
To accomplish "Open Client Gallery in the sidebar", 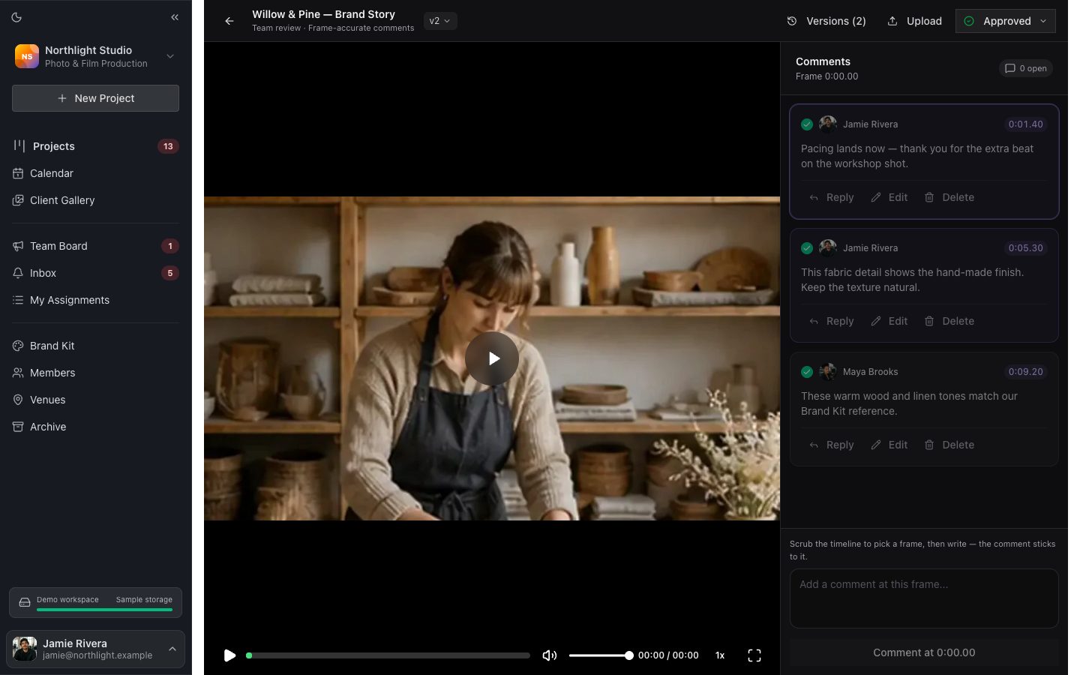I will point(95,200).
